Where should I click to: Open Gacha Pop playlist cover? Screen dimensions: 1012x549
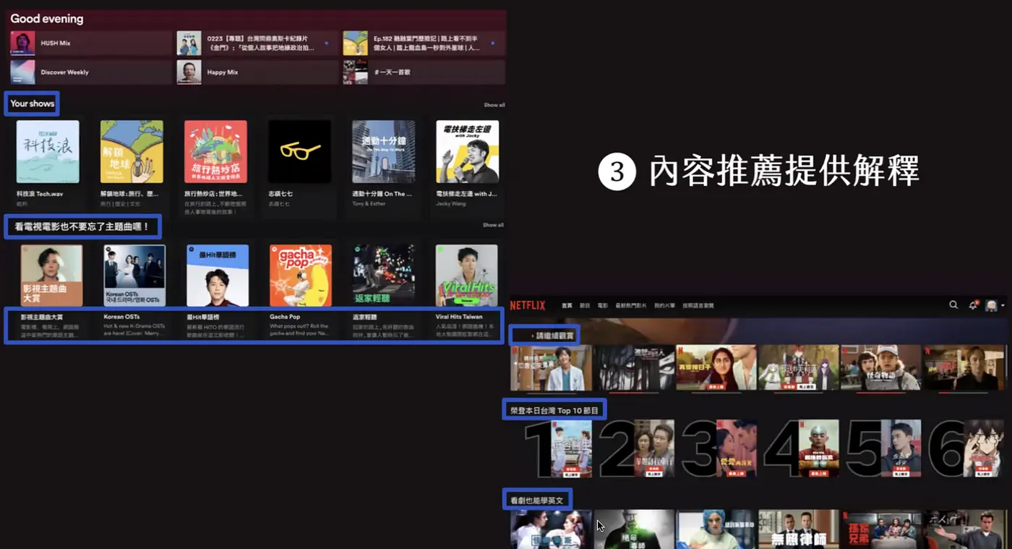point(301,276)
